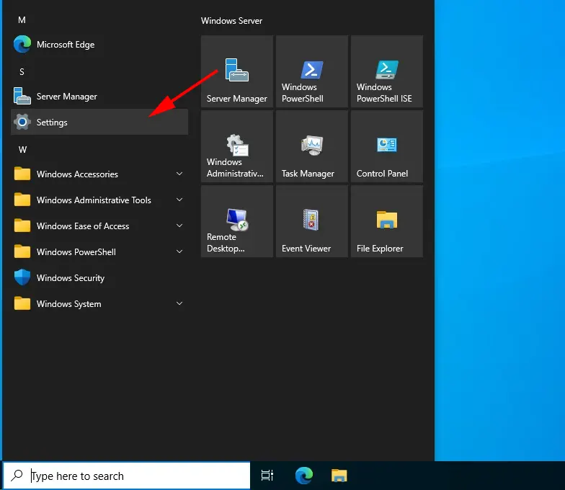Launch Server Manager from the app list
565x490 pixels.
click(x=99, y=97)
